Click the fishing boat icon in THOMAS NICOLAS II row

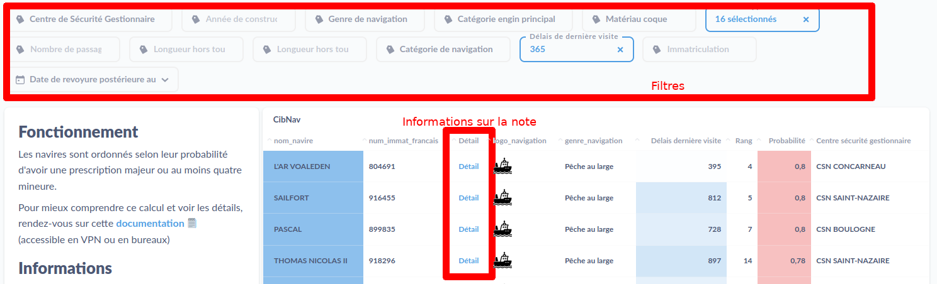503,261
